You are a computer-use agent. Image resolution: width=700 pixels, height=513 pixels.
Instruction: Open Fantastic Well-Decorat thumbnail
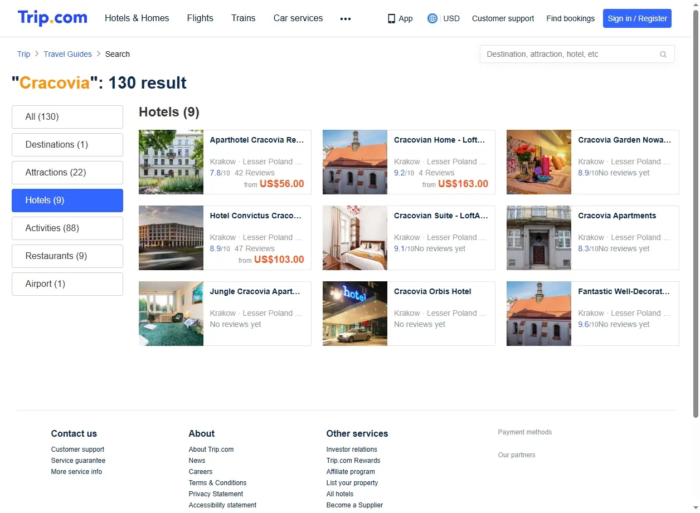tap(539, 314)
